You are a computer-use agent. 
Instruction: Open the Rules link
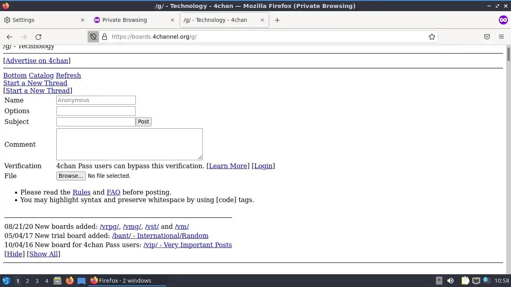[81, 192]
